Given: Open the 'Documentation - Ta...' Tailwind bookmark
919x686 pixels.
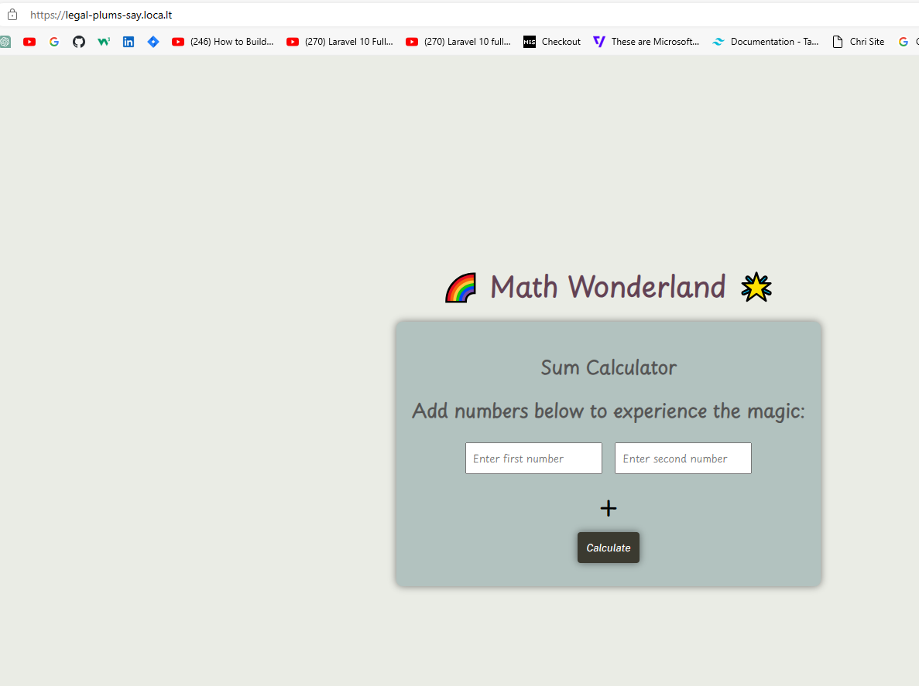Looking at the screenshot, I should coord(766,42).
